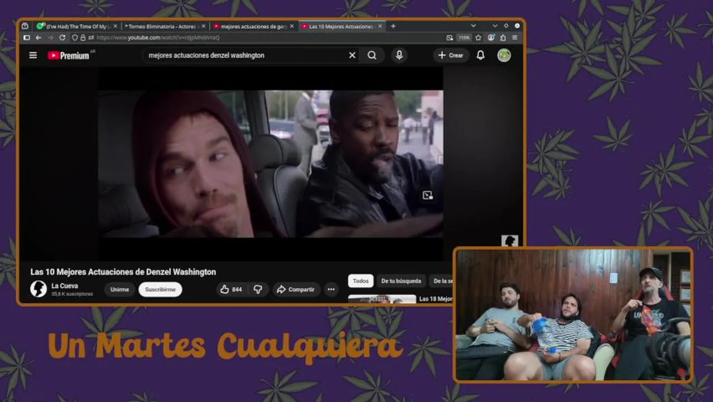Click the Crear button
Viewport: 713px width, 402px height.
click(451, 55)
